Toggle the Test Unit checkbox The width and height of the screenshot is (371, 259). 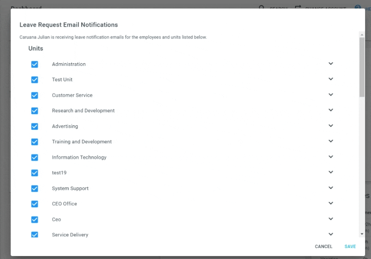point(35,80)
